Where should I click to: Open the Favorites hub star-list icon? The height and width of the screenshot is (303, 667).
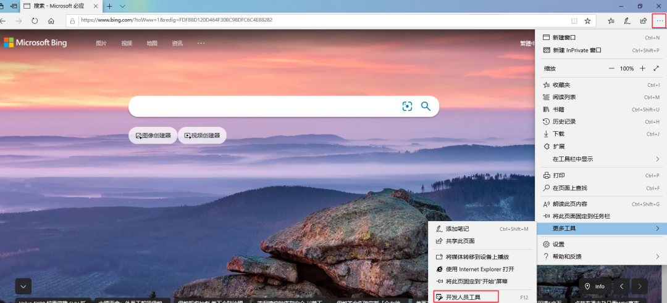611,21
